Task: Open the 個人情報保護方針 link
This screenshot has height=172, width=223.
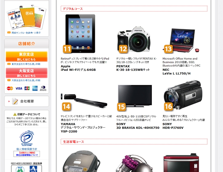Action: 26,149
